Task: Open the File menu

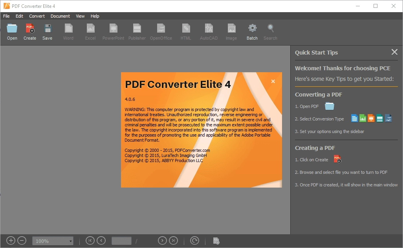Action: [x=6, y=16]
